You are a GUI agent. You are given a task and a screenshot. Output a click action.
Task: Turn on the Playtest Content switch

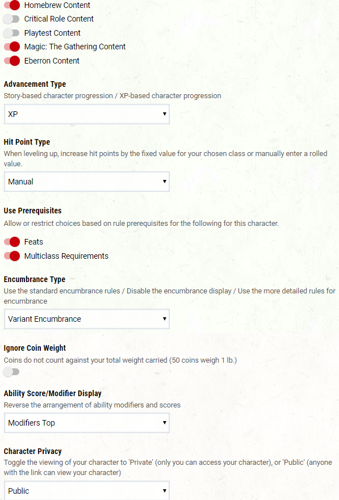tap(11, 33)
